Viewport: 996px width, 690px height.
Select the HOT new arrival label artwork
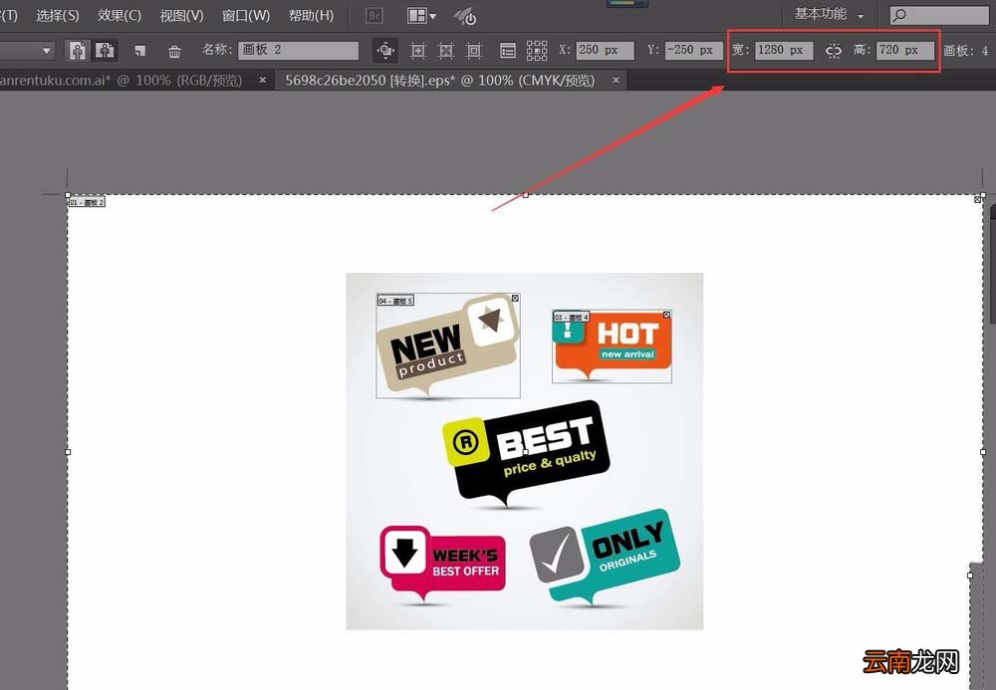[613, 346]
